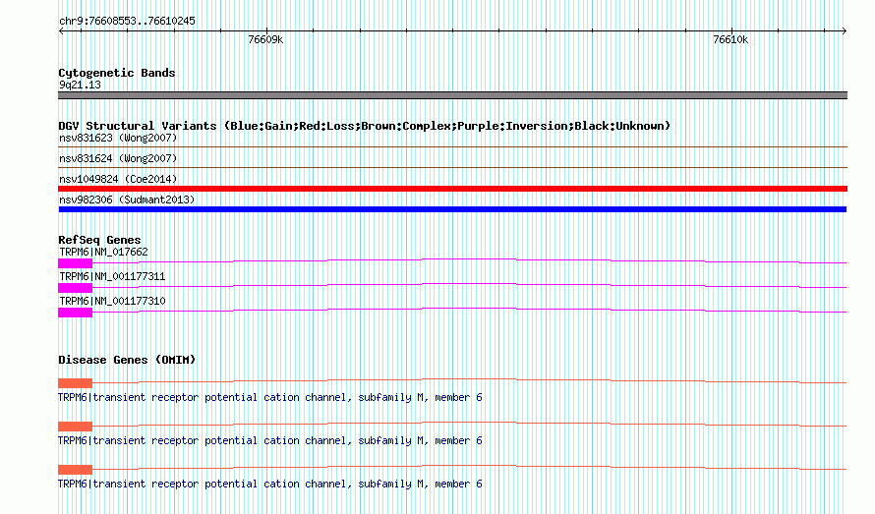Click the blue nsv982306 gain variant bar
Screen dimensions: 875x514
pos(452,209)
